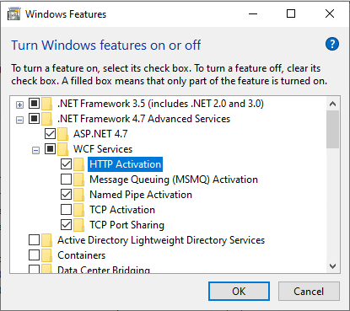Click the OK button
The width and height of the screenshot is (350, 311).
[239, 292]
